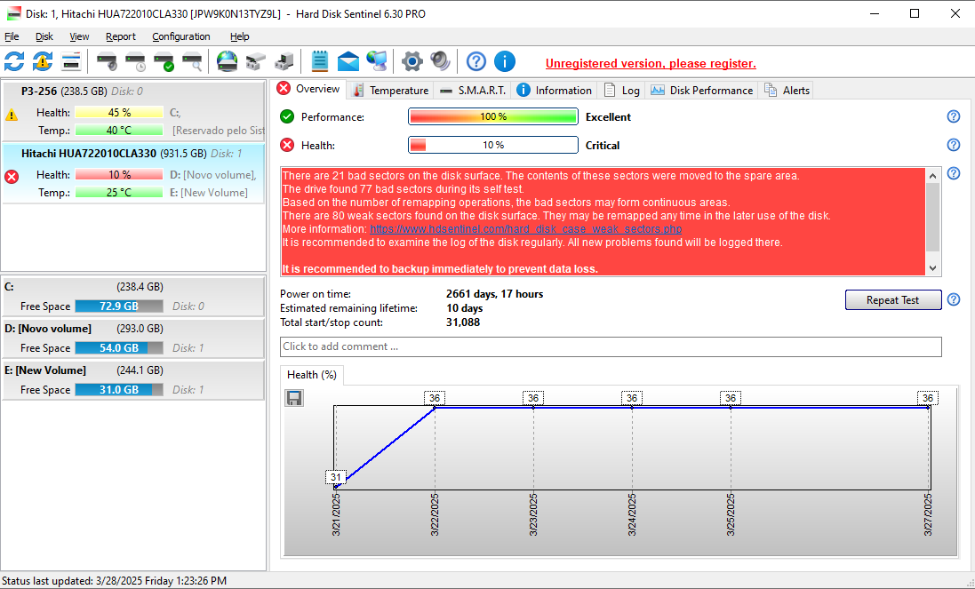Open the Report menu
The image size is (975, 589).
[121, 36]
